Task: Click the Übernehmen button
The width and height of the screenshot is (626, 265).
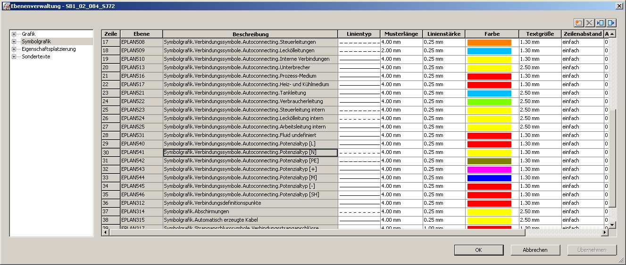Action: pyautogui.click(x=592, y=250)
